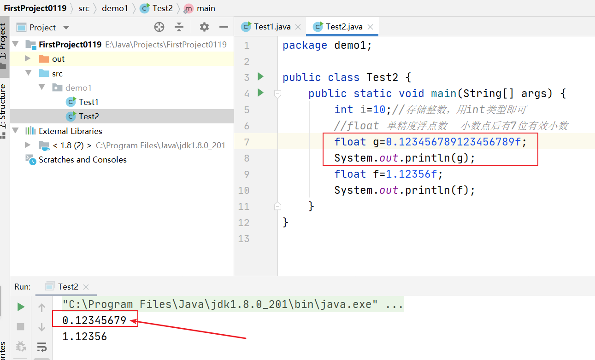Viewport: 595px width, 360px height.
Task: Expand the out folder
Action: tap(28, 58)
